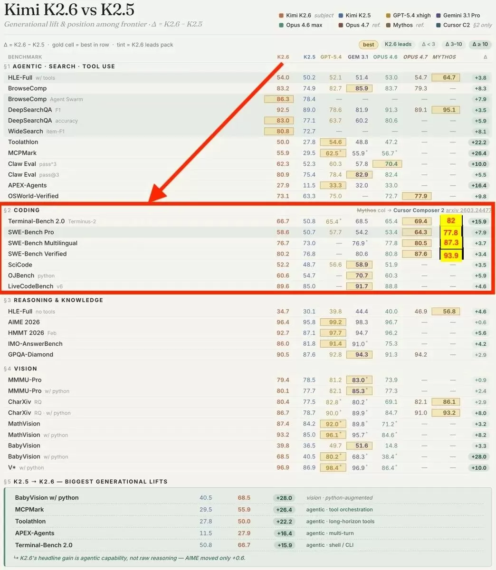Open the arxiv 2603.24477 link
496x570 pixels.
[x=468, y=210]
